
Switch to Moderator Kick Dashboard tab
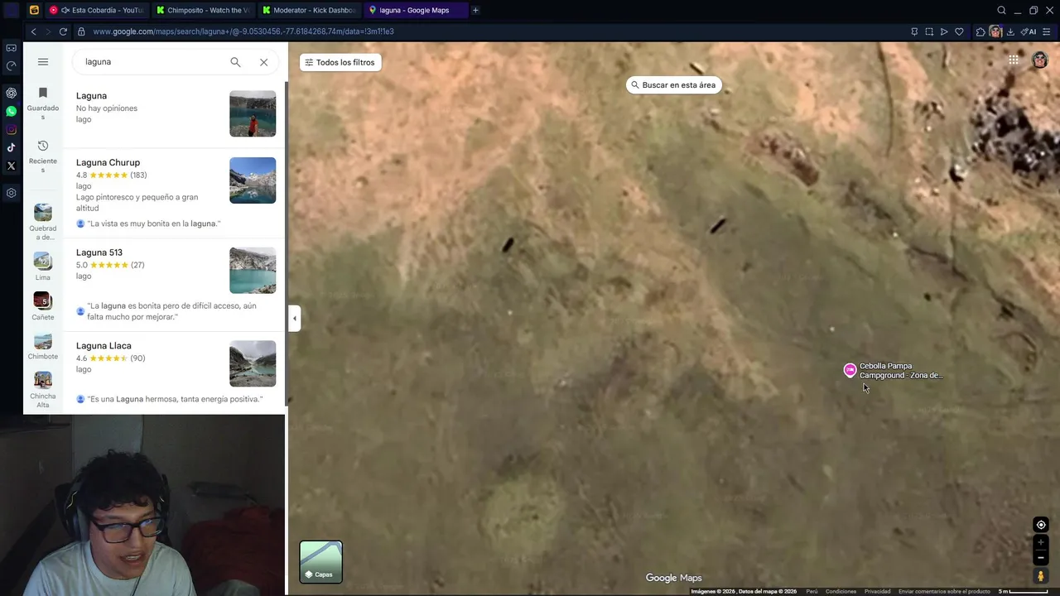pyautogui.click(x=308, y=10)
